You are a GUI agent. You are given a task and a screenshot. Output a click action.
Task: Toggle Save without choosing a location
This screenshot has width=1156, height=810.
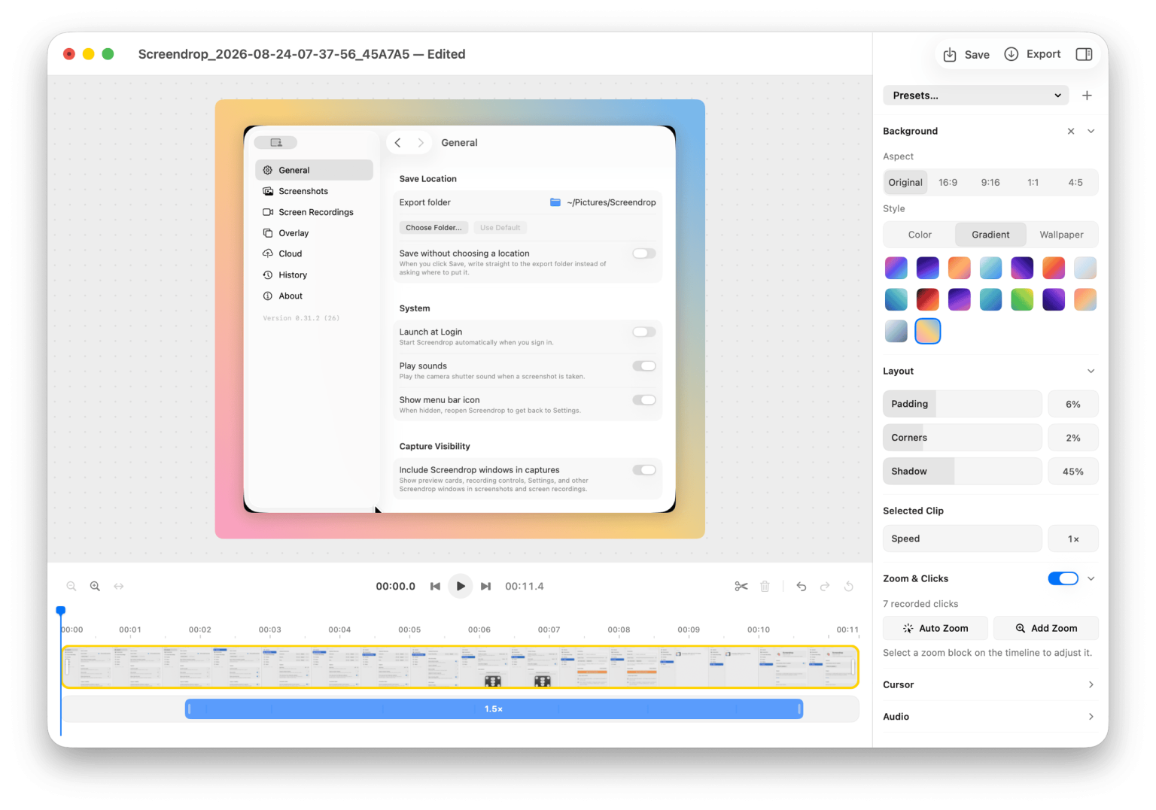[x=644, y=253]
